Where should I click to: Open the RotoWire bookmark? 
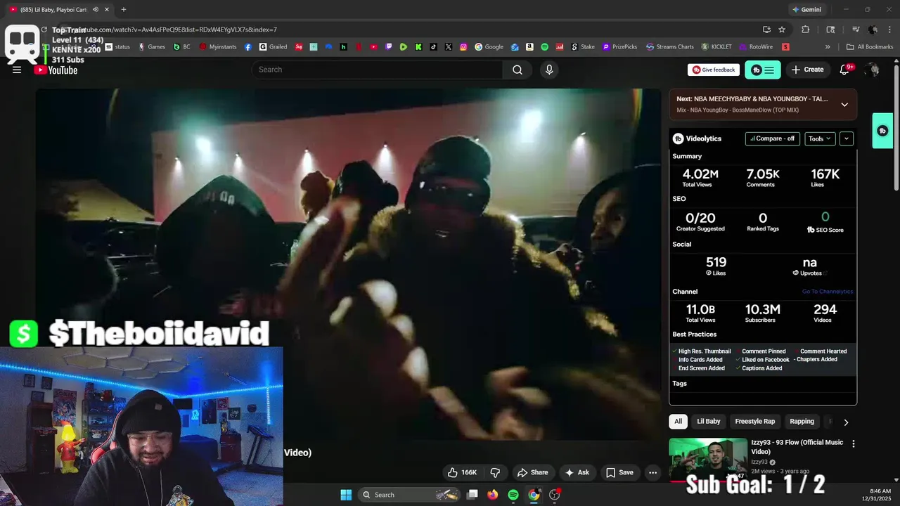(x=756, y=47)
